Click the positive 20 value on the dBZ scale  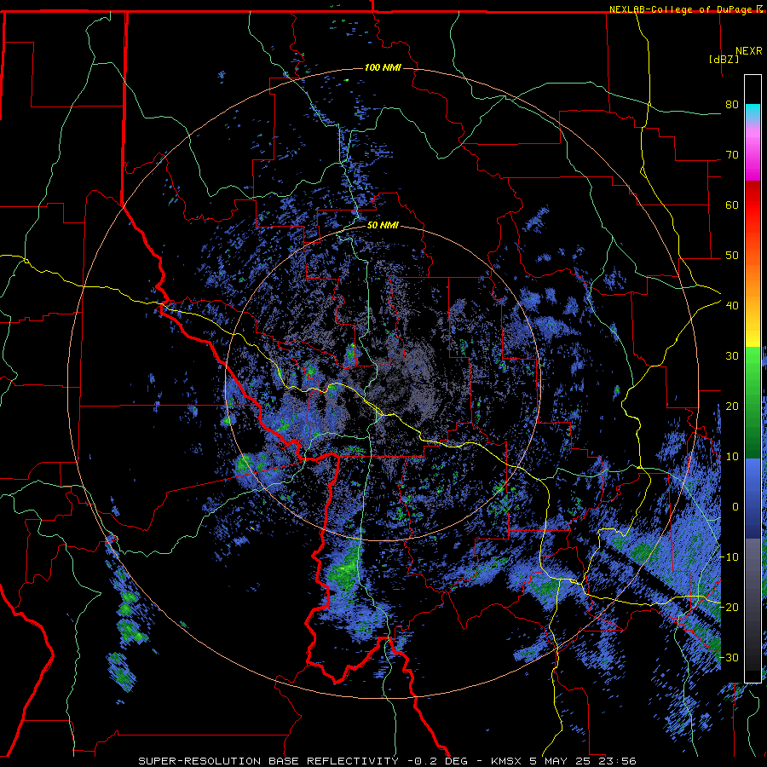click(732, 406)
